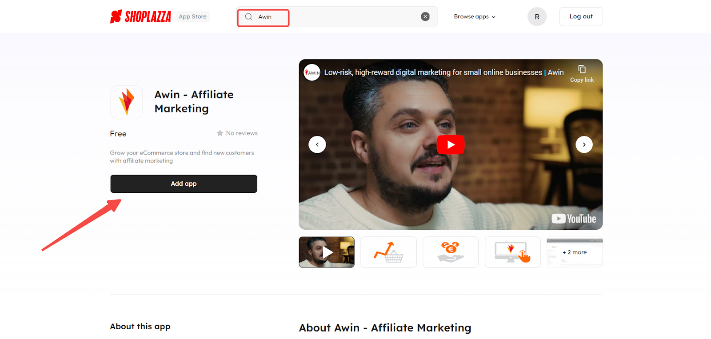Click the Awin app flame logo

coord(127,102)
